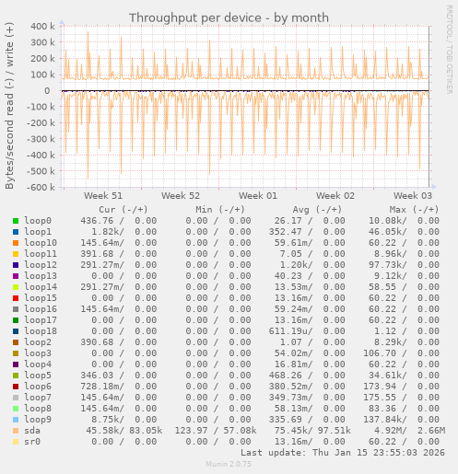Select the loop0 legend label

click(x=38, y=221)
